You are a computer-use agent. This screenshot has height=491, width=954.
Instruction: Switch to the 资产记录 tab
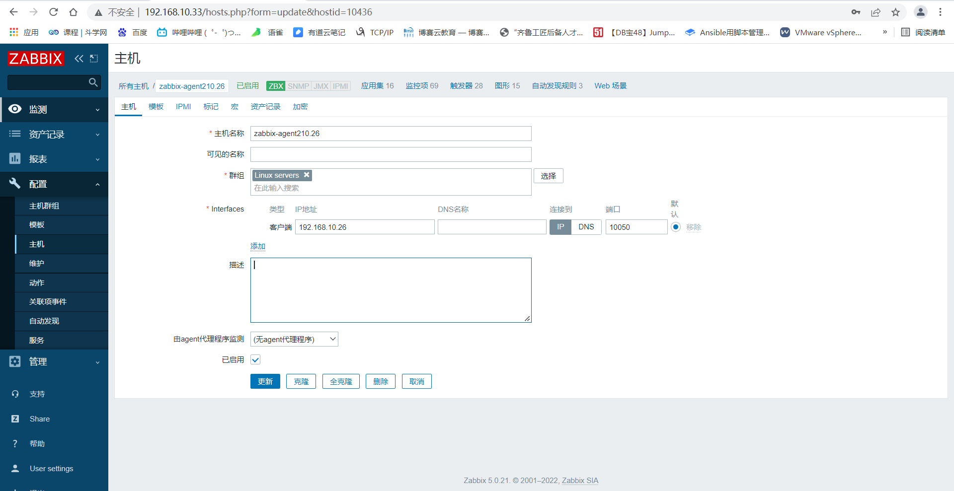pyautogui.click(x=265, y=107)
